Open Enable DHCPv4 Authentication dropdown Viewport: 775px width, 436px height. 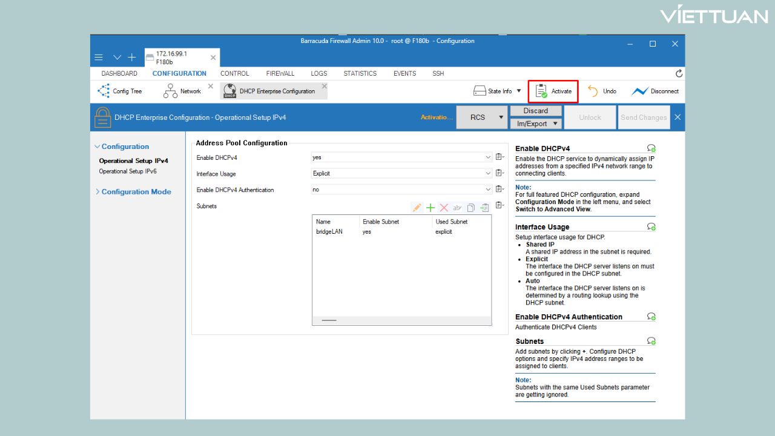tap(488, 190)
